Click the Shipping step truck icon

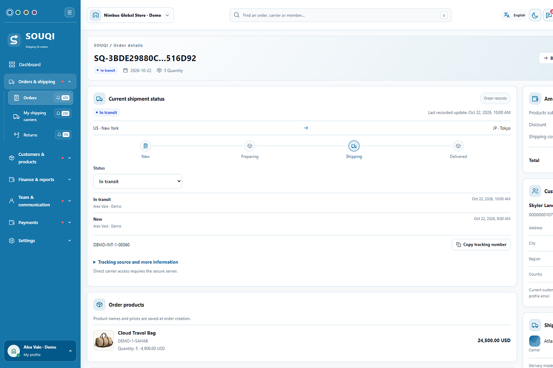click(354, 146)
